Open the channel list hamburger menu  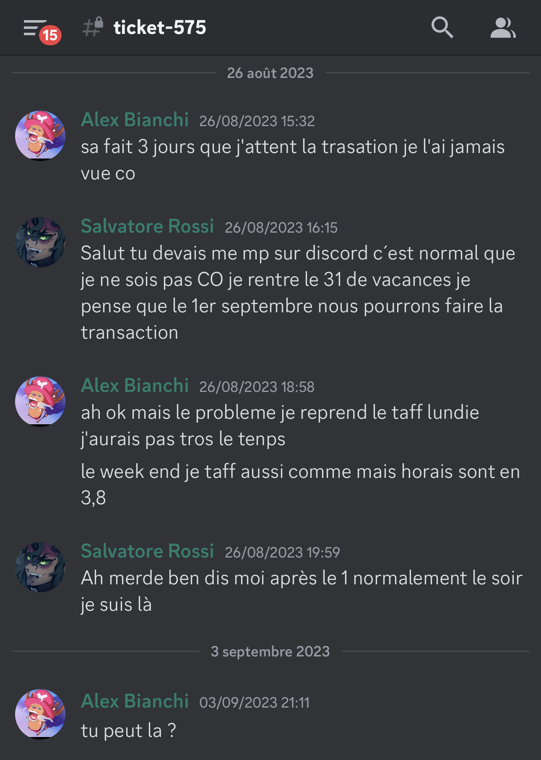pyautogui.click(x=34, y=28)
